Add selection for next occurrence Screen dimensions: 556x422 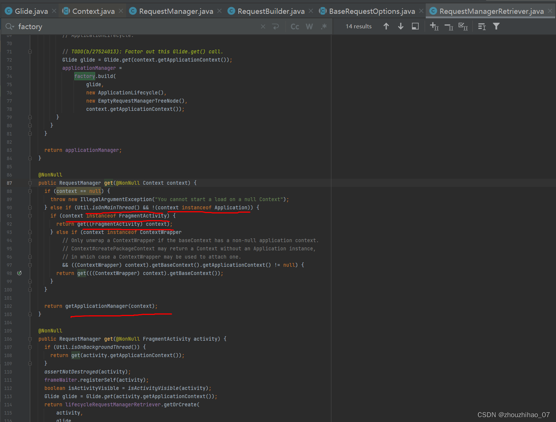click(434, 26)
